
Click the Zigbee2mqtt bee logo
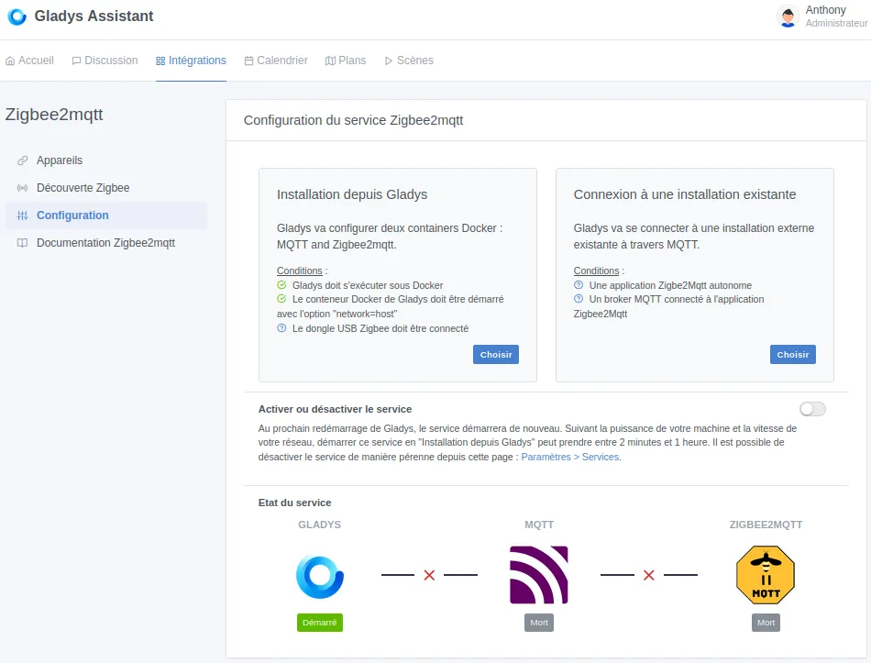(765, 574)
